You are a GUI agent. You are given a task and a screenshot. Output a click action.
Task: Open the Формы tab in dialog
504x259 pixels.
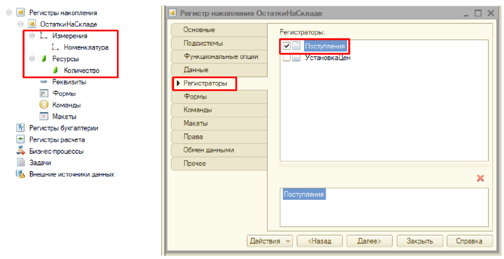[x=219, y=97]
